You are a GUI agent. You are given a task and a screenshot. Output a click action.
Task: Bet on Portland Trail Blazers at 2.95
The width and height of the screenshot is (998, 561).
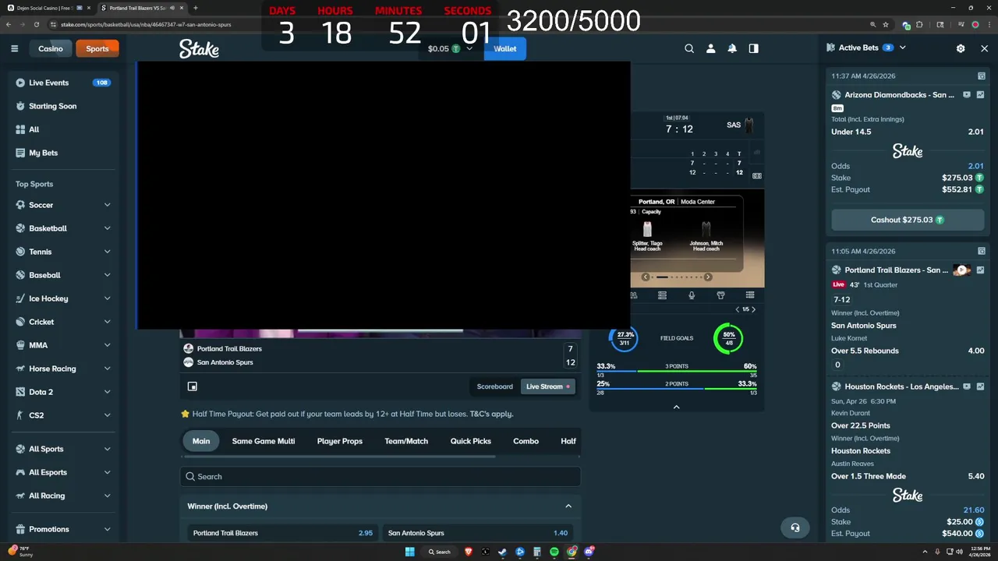point(283,533)
